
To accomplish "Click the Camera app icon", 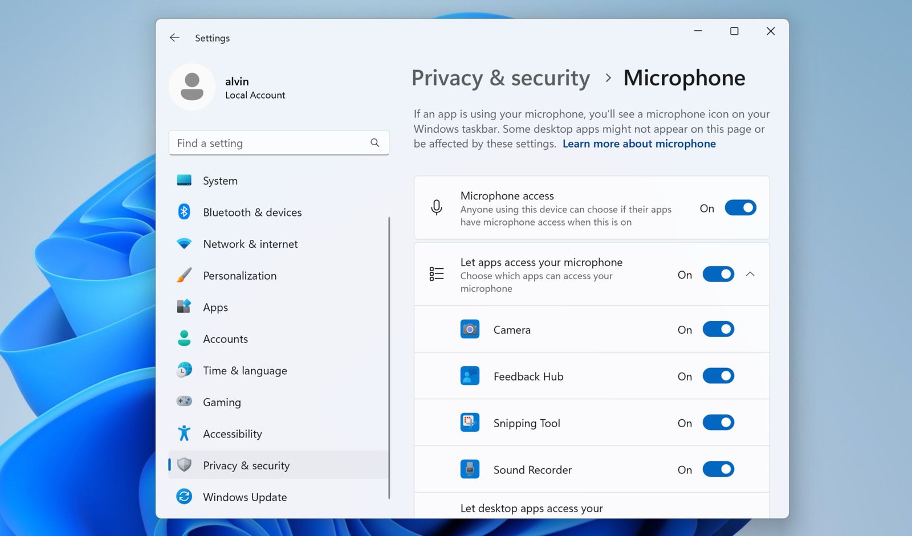I will point(470,329).
